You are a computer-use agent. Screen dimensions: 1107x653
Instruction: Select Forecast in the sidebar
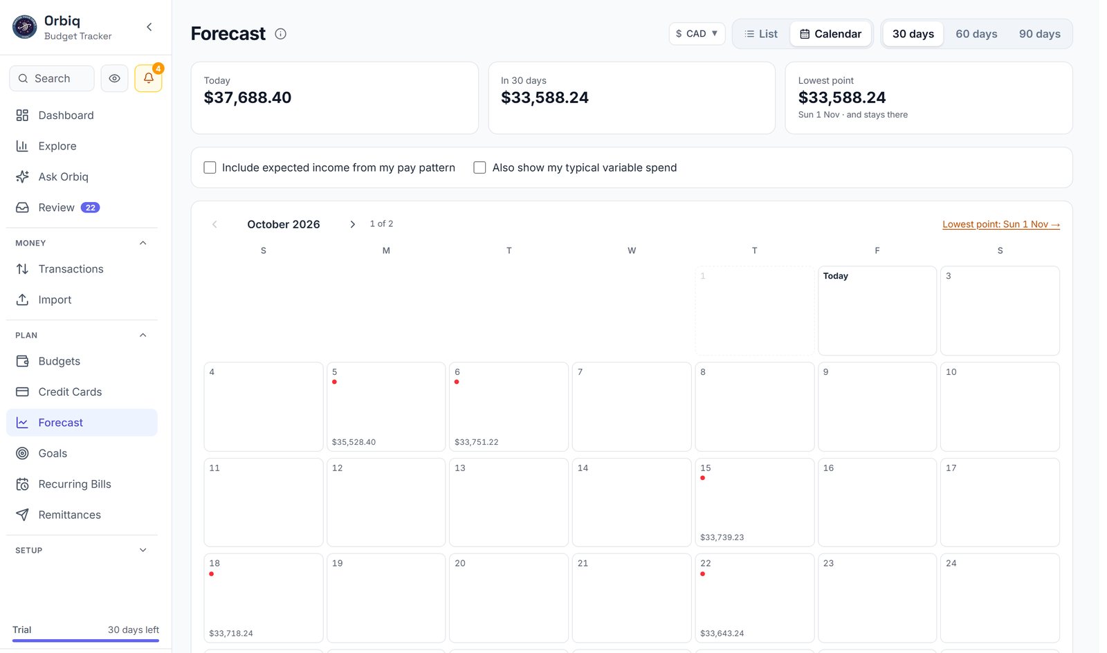(82, 423)
